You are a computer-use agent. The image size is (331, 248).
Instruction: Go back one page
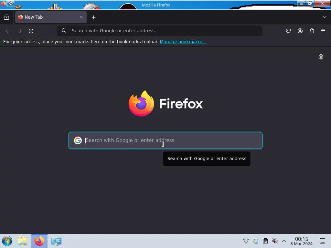pyautogui.click(x=8, y=31)
